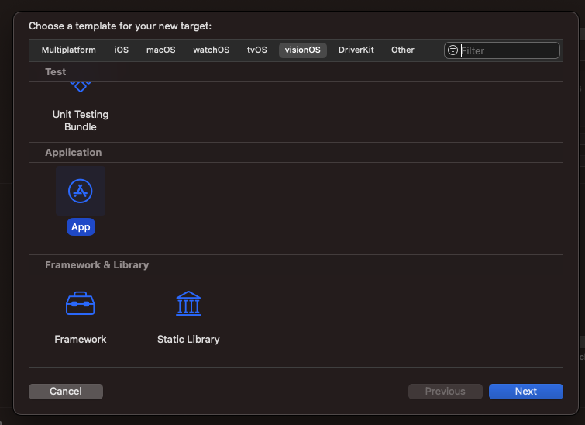
Task: Click the Previous button
Action: [x=446, y=392]
